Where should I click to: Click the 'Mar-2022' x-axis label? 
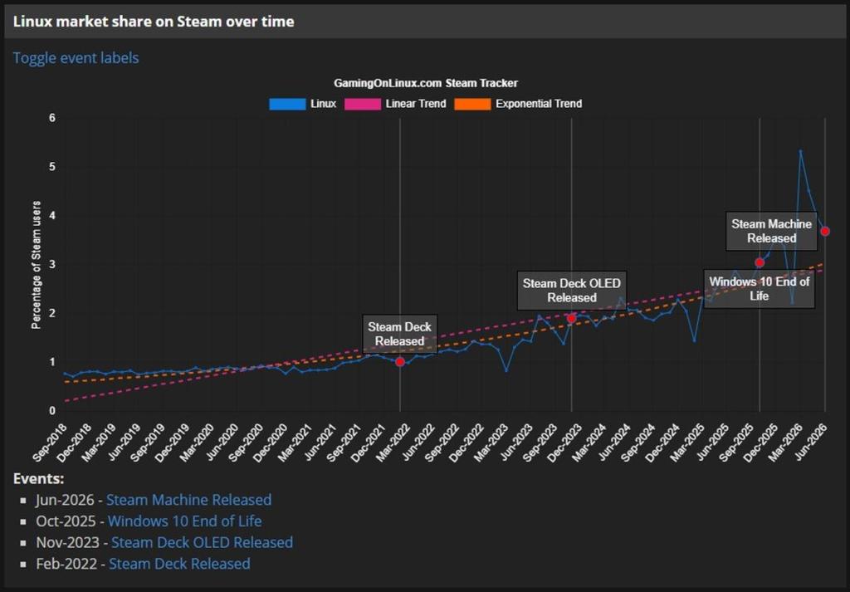click(393, 442)
